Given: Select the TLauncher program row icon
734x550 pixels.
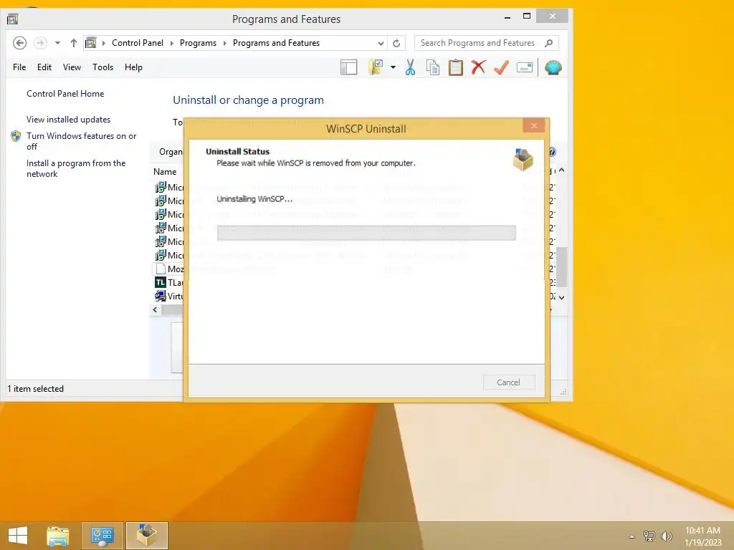Looking at the screenshot, I should pos(160,282).
